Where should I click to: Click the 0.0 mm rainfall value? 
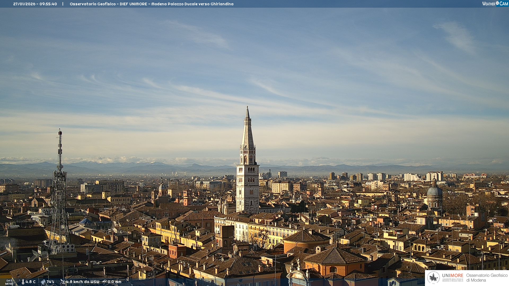[114, 282]
